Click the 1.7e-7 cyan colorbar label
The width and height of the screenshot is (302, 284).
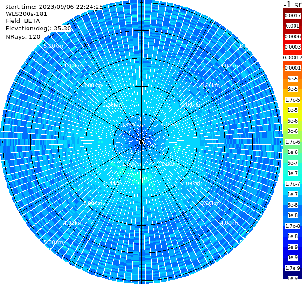(x=293, y=184)
